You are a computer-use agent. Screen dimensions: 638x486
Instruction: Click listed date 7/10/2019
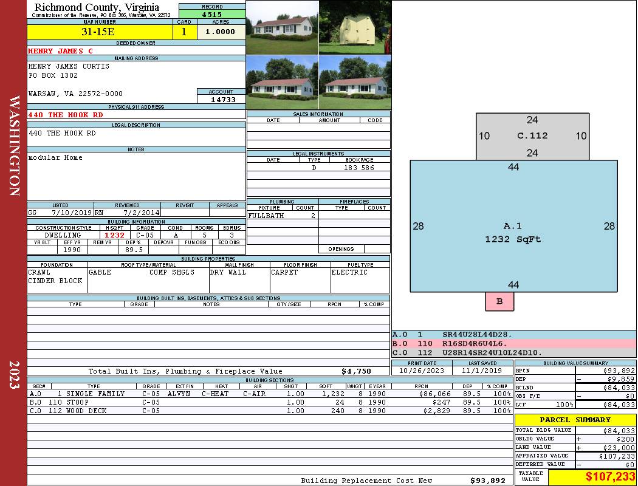coord(71,212)
